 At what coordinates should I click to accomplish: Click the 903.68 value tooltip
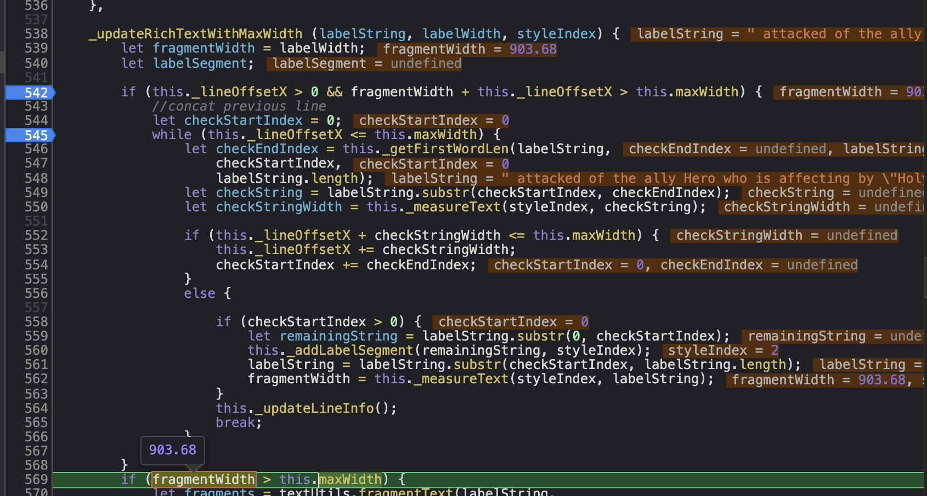coord(173,450)
